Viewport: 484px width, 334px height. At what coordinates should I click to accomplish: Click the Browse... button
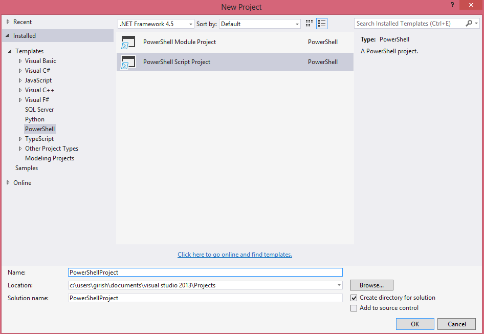coord(371,285)
